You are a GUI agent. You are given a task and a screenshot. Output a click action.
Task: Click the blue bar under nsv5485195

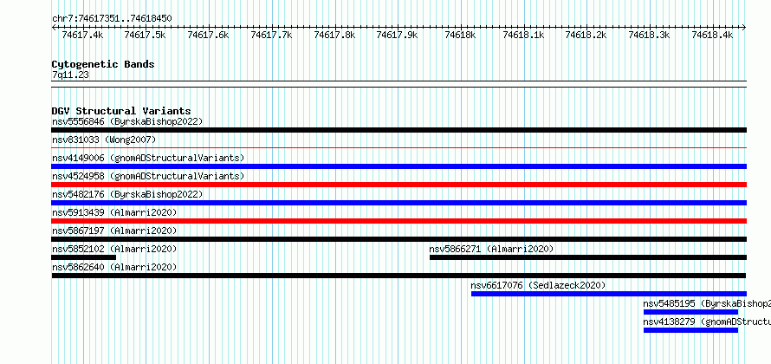click(x=690, y=312)
